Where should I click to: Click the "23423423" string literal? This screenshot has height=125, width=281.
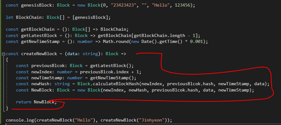click(124, 5)
